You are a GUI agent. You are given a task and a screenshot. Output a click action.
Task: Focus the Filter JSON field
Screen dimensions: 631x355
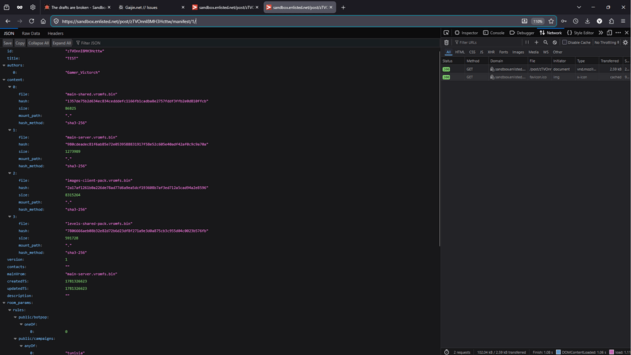tap(90, 43)
